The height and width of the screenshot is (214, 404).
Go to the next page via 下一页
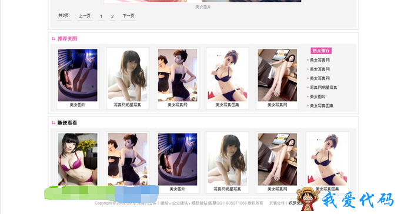click(x=129, y=16)
